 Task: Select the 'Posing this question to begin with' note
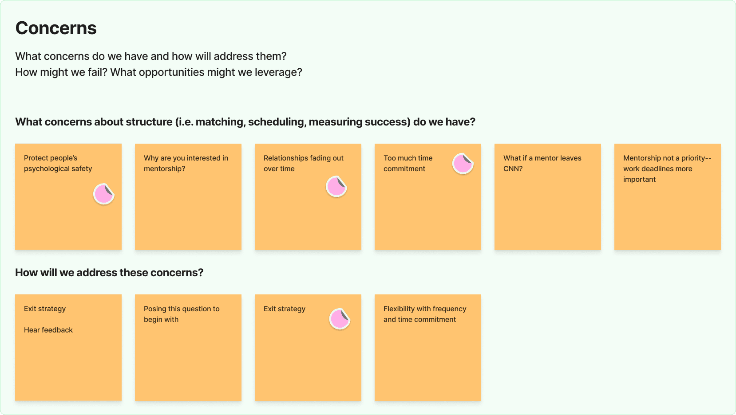188,348
